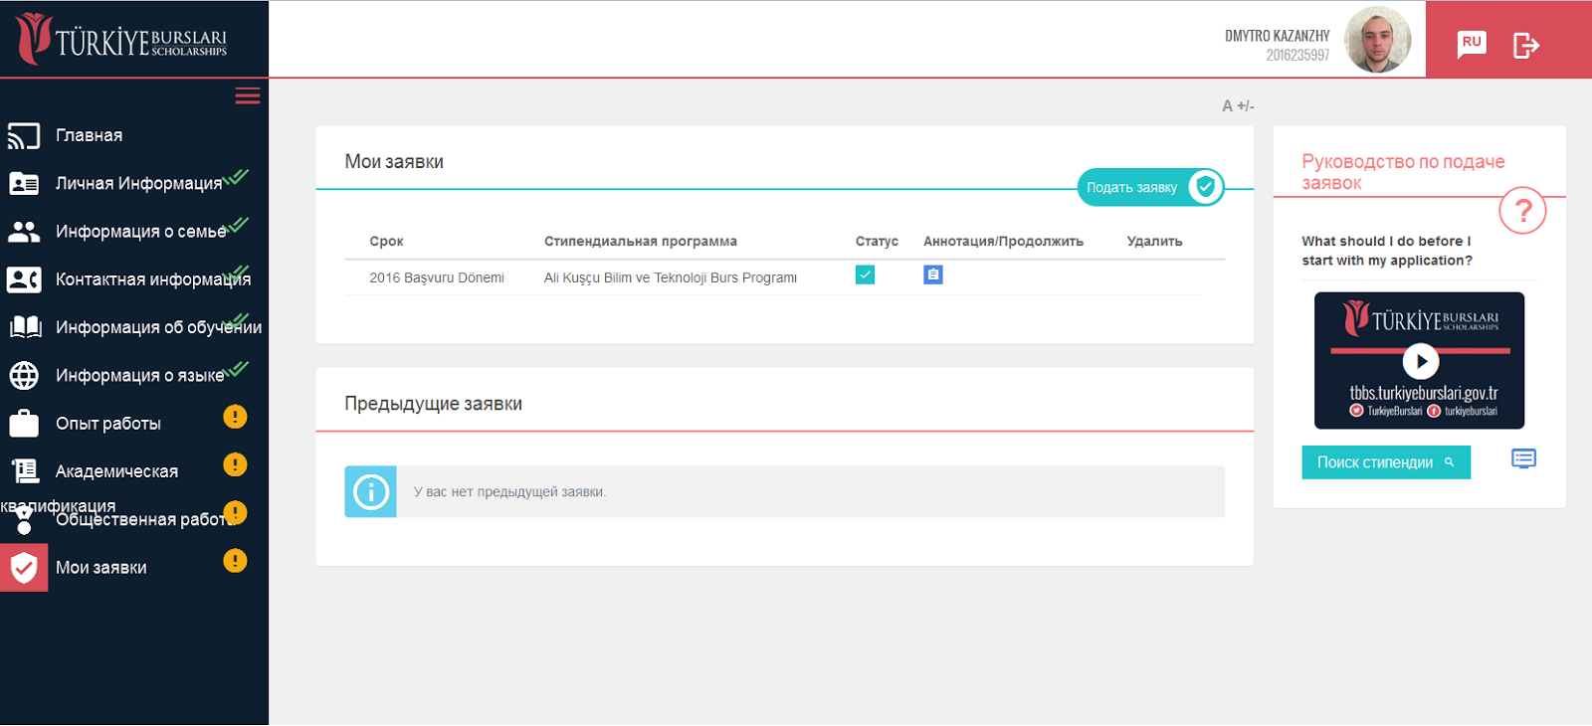Open Общественная работа menu item

145,519
